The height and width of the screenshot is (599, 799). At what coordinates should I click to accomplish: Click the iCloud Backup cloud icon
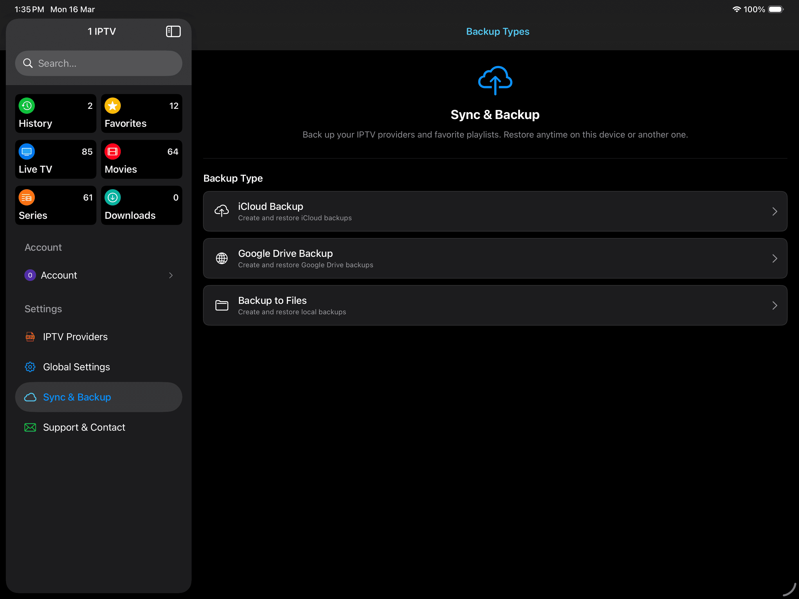(222, 211)
